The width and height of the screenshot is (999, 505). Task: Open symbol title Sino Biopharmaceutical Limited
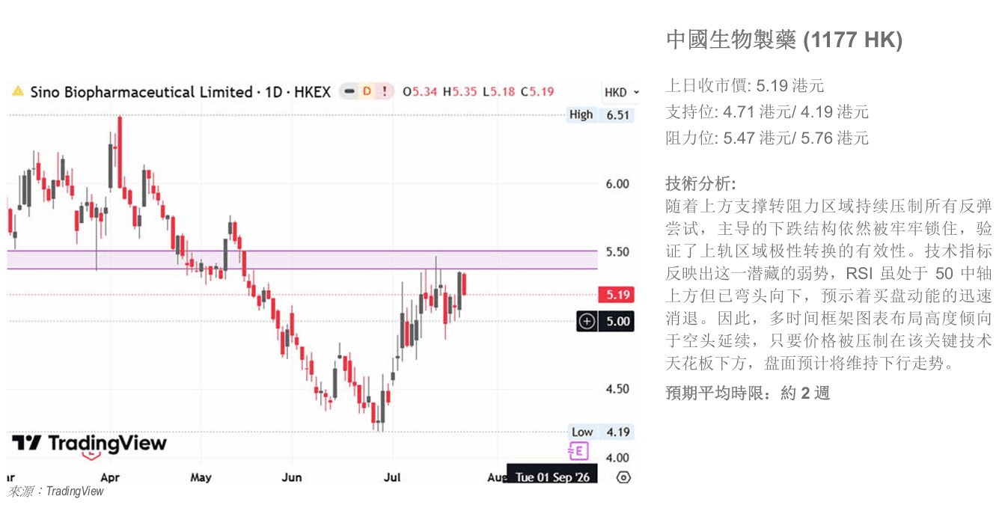coord(141,92)
